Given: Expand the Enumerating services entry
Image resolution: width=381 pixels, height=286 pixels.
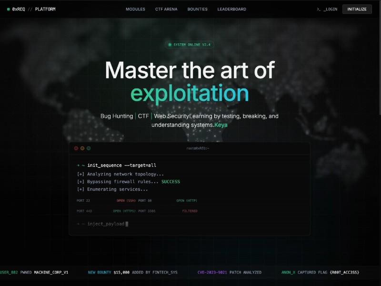Looking at the screenshot, I should 112,189.
